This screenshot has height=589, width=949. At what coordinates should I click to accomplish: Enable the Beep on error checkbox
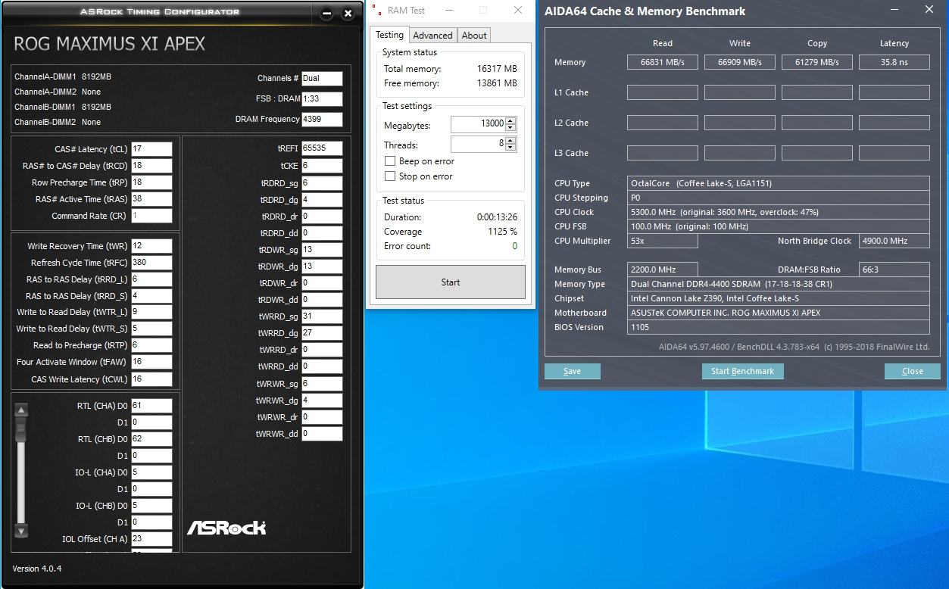click(390, 161)
